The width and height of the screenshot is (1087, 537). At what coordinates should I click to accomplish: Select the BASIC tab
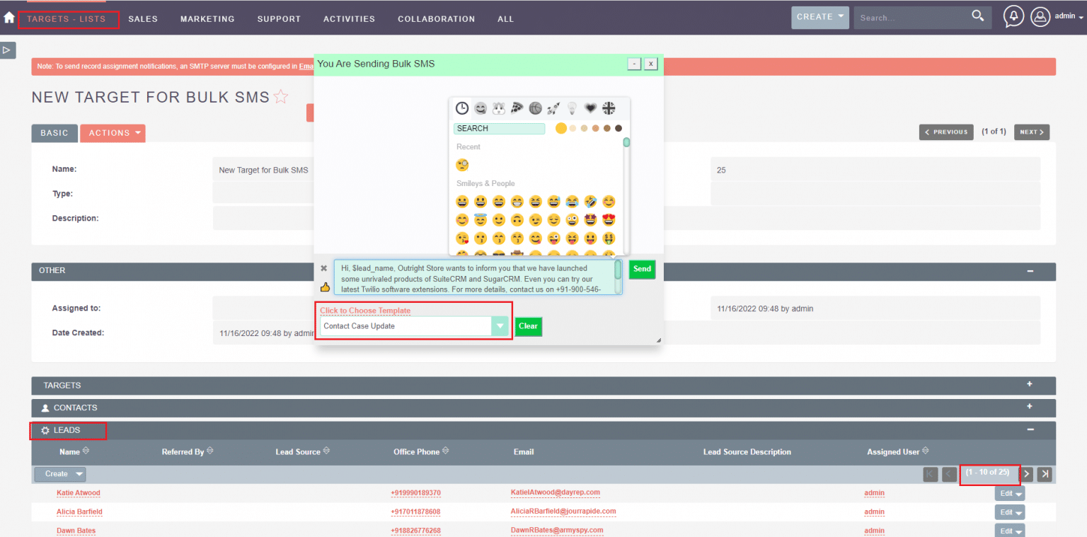pos(54,133)
